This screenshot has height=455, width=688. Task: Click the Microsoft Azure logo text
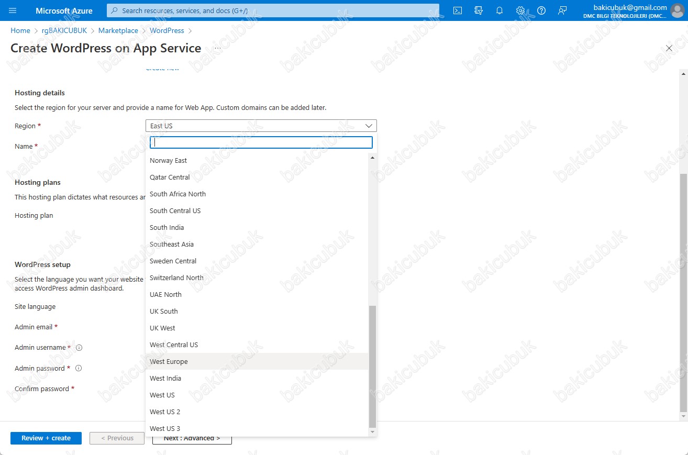click(64, 10)
